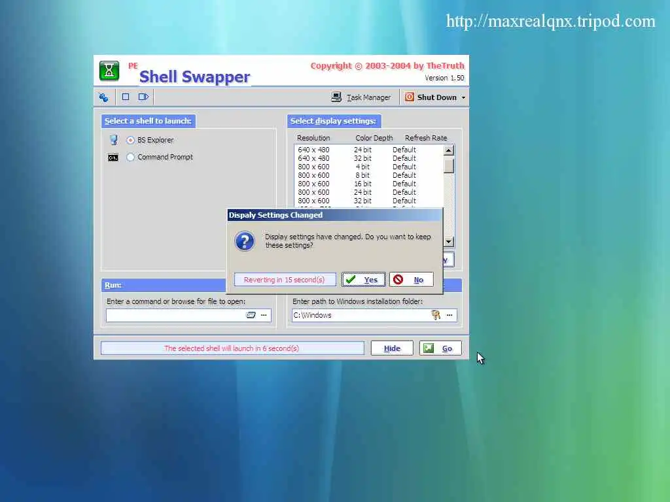Select 800 x 600 4 bit display mode

[x=369, y=167]
